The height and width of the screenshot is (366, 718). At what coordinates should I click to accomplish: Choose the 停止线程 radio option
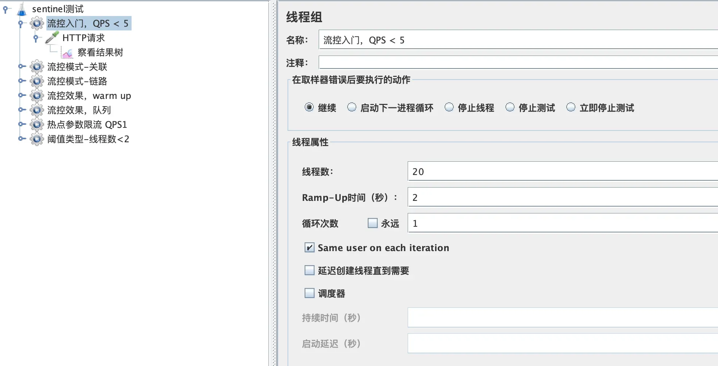pyautogui.click(x=449, y=107)
